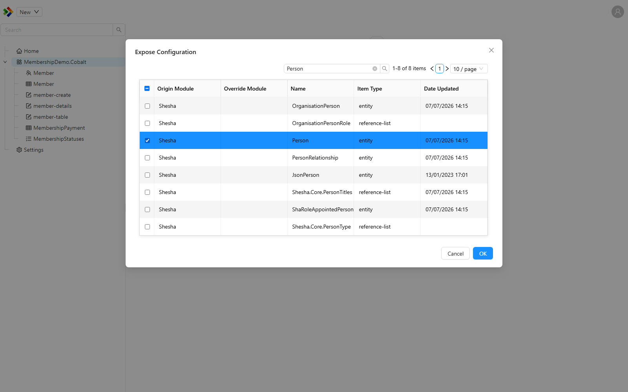This screenshot has height=392, width=628.
Task: Click the Override Module column header
Action: point(254,89)
